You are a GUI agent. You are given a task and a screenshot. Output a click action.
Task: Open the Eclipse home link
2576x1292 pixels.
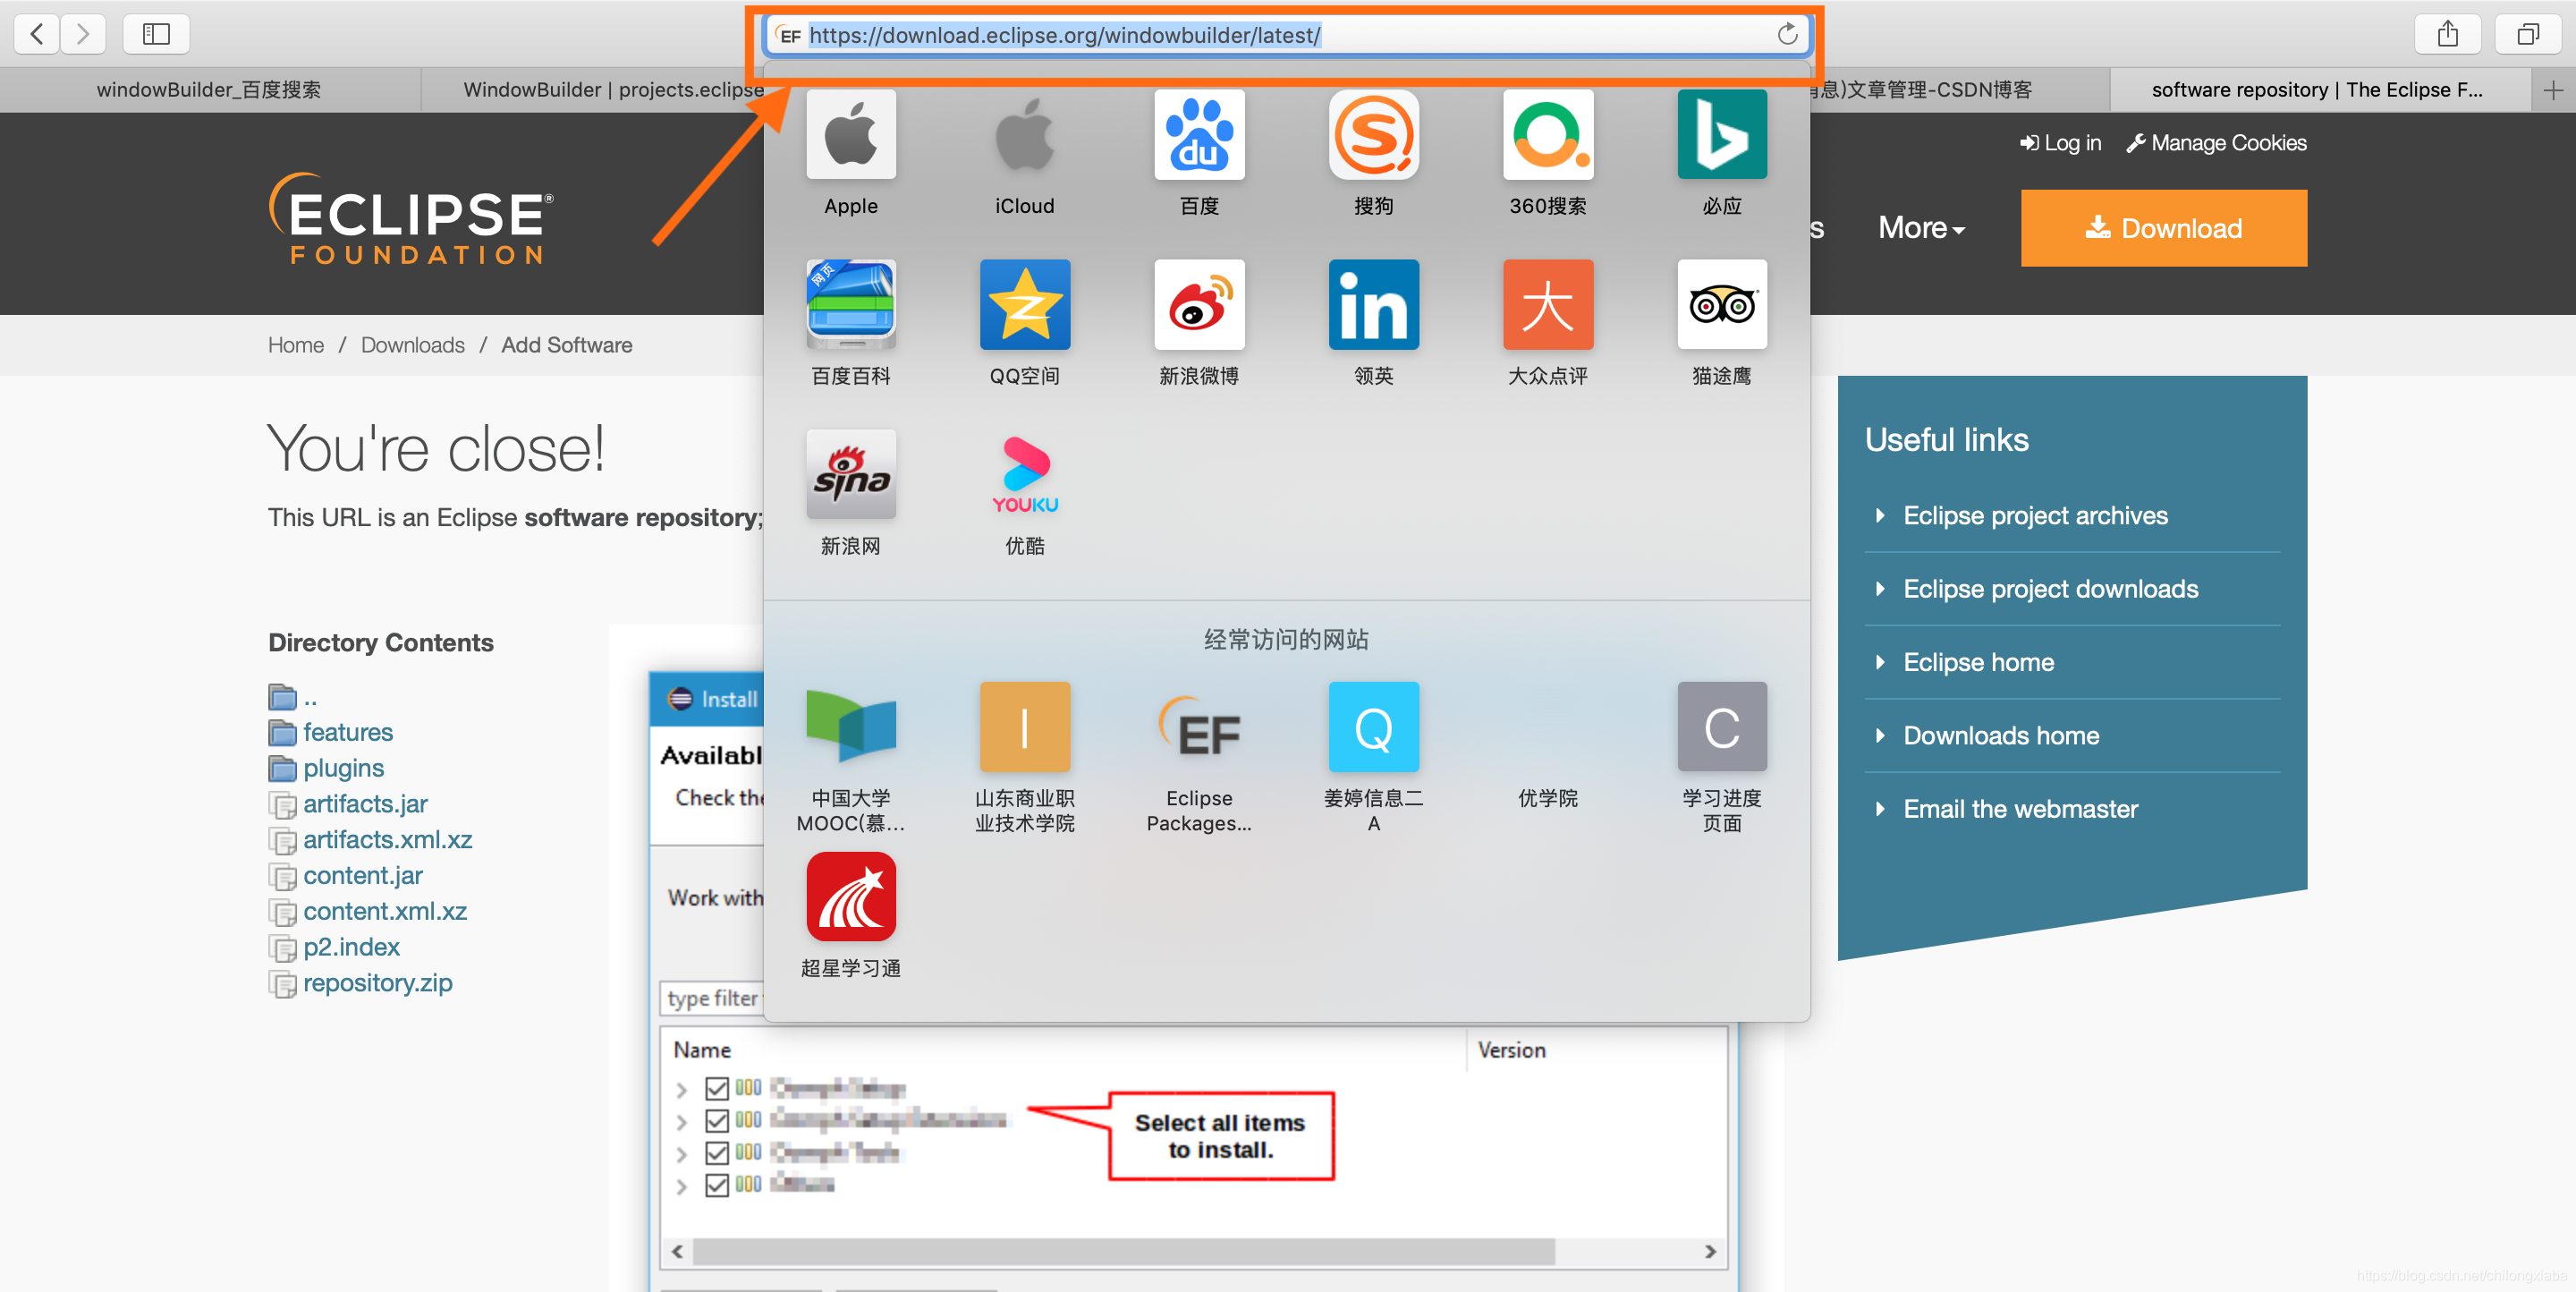coord(1978,662)
